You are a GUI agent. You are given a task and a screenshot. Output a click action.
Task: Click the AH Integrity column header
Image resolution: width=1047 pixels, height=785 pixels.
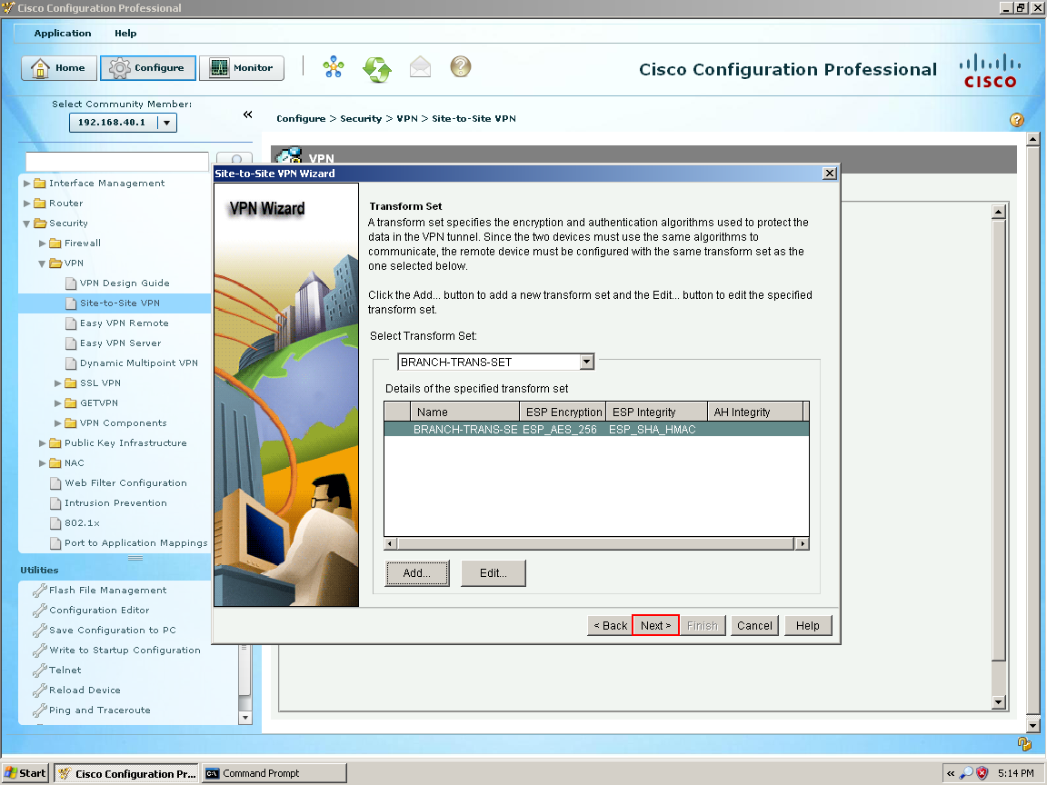tap(755, 412)
